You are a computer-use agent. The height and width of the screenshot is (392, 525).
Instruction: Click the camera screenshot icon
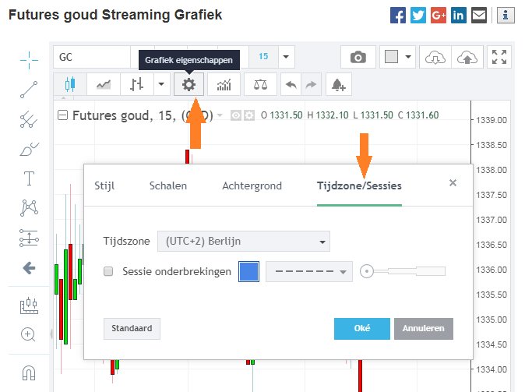point(358,57)
